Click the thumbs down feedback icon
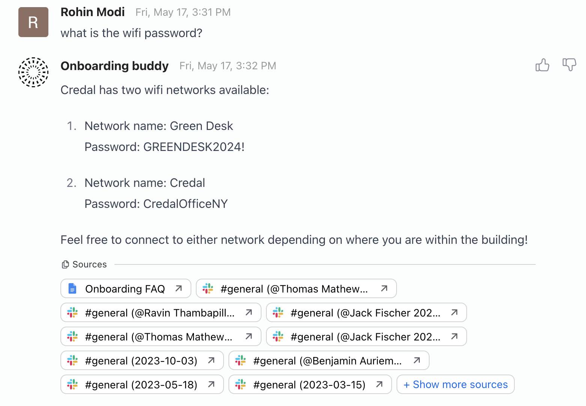Image resolution: width=586 pixels, height=406 pixels. click(x=569, y=65)
